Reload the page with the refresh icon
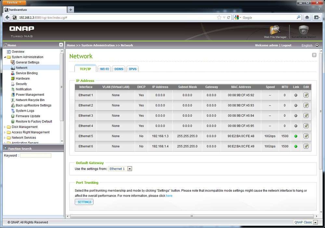Screen dimensions: 325x228 (x=228, y=18)
